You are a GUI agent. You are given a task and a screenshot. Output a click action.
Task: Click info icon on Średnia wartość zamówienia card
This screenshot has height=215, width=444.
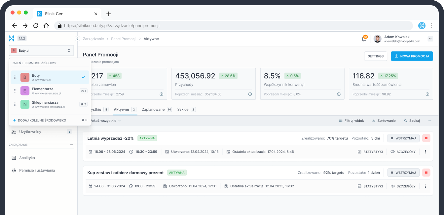point(427,94)
